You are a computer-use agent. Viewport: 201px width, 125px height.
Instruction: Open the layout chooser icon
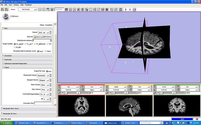(121, 9)
